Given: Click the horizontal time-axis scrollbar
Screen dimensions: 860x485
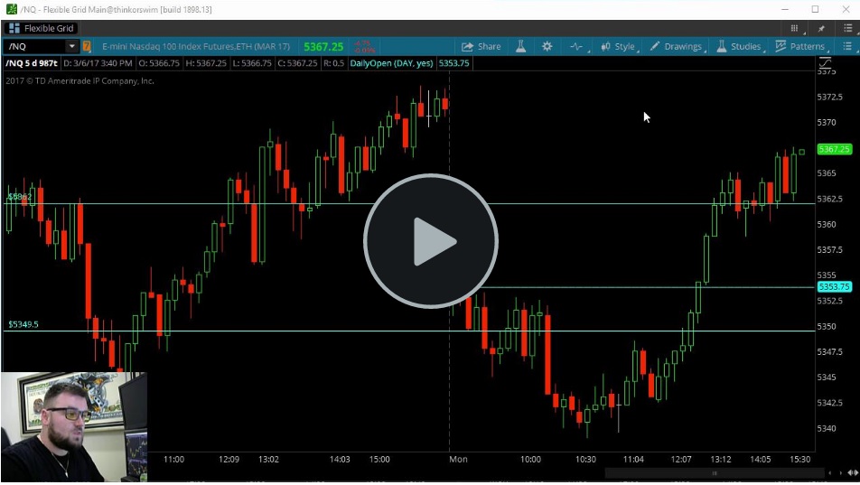Looking at the screenshot, I should [714, 473].
